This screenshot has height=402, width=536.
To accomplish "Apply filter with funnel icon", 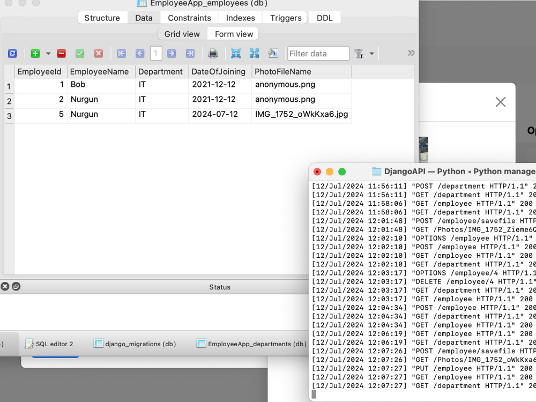I will (359, 54).
